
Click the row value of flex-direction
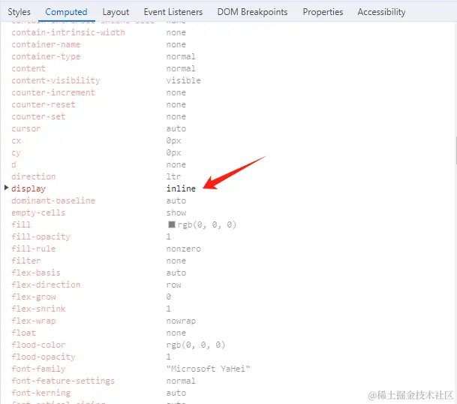pos(173,285)
